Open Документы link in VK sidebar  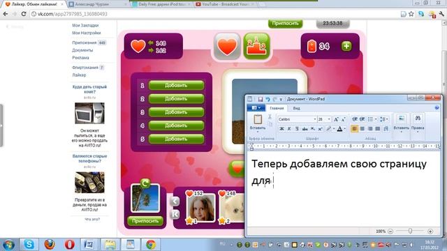point(82,50)
